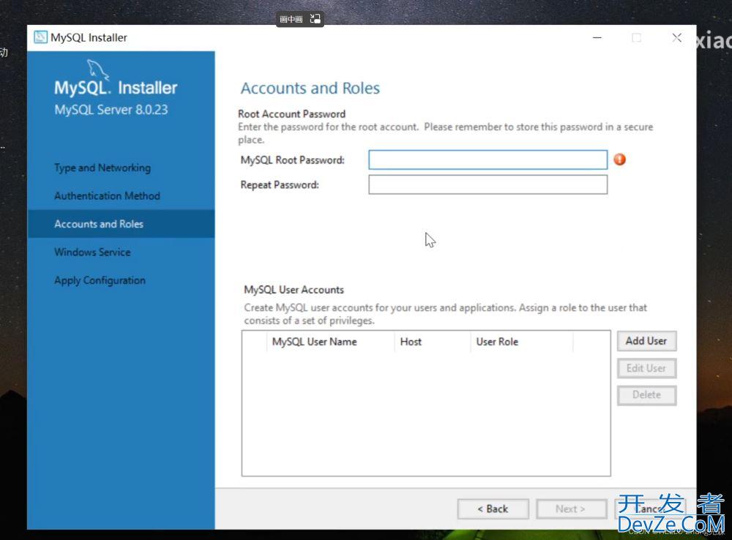Click the Add User button
This screenshot has height=540, width=732.
coord(646,341)
